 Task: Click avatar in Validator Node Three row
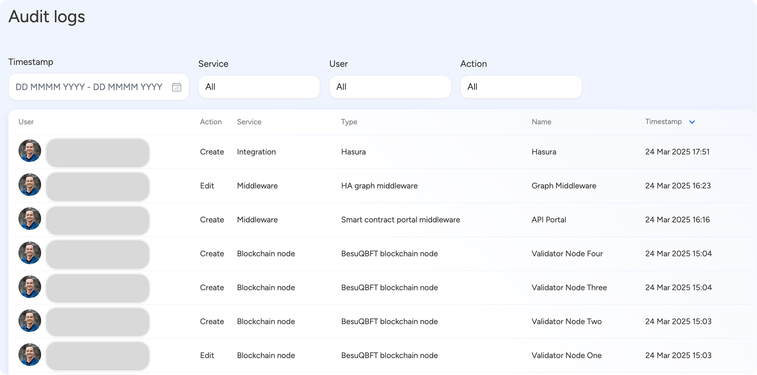(x=30, y=287)
